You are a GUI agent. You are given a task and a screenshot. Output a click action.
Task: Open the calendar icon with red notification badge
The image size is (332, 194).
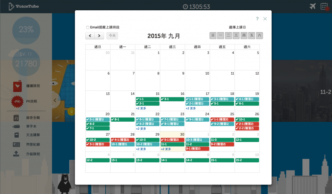coord(324,6)
